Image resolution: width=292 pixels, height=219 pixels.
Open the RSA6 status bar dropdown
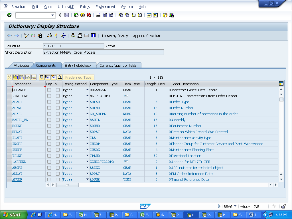coord(235,206)
